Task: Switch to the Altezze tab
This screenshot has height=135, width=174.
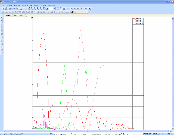Action: click(16, 15)
